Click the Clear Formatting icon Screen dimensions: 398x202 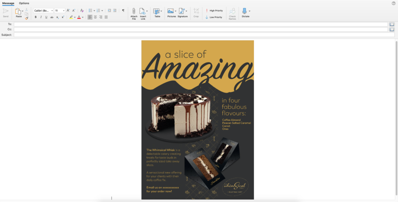click(x=82, y=10)
